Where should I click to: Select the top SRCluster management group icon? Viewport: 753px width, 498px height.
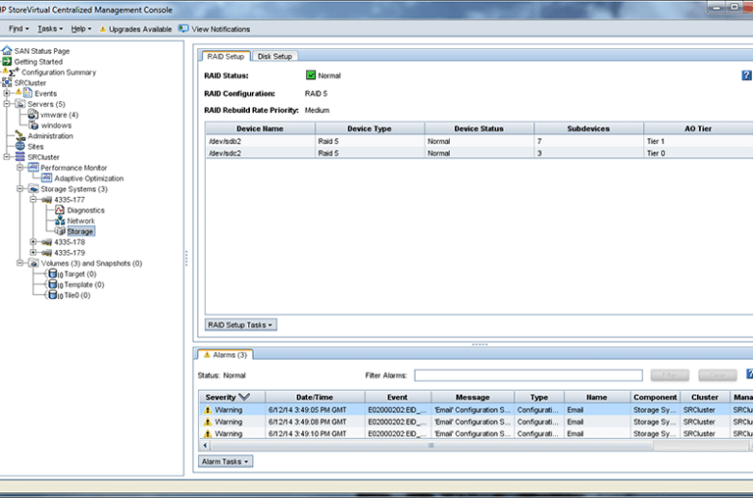7,83
